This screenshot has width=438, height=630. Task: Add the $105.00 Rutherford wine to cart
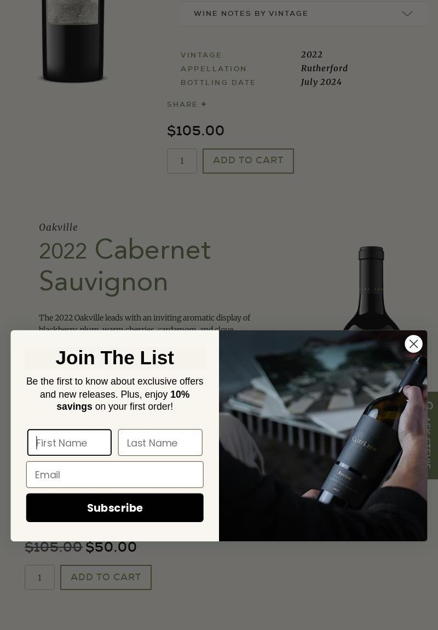point(248,161)
